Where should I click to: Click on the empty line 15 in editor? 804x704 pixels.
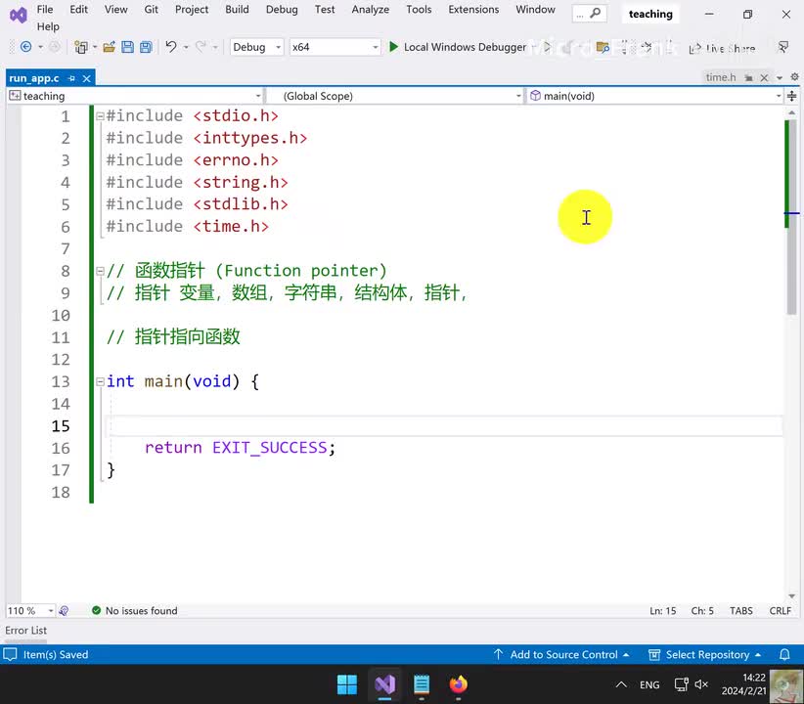(444, 426)
